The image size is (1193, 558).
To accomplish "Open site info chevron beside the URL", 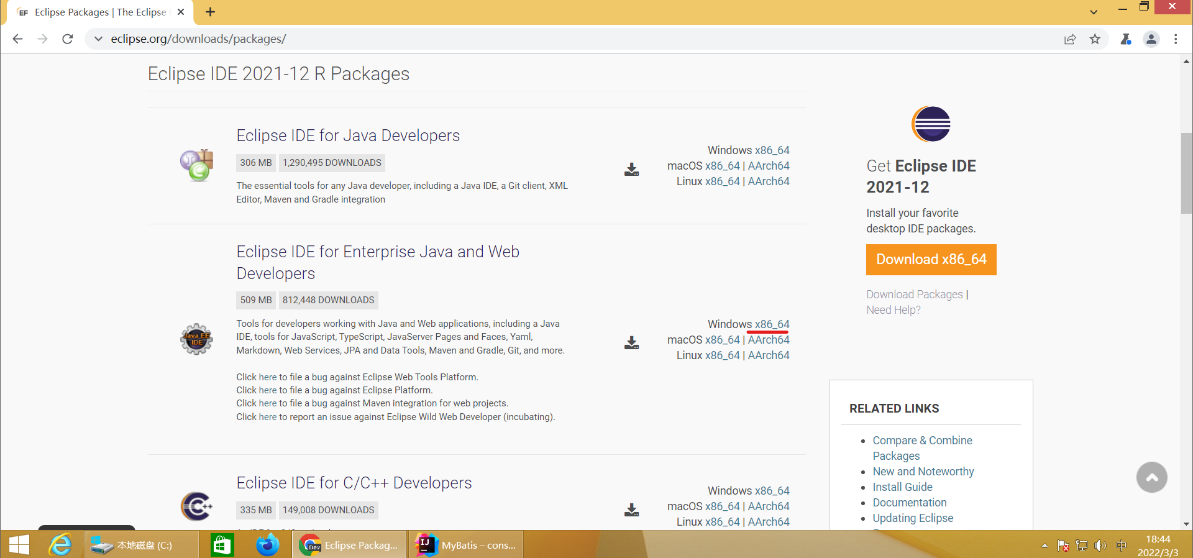I will click(x=98, y=39).
